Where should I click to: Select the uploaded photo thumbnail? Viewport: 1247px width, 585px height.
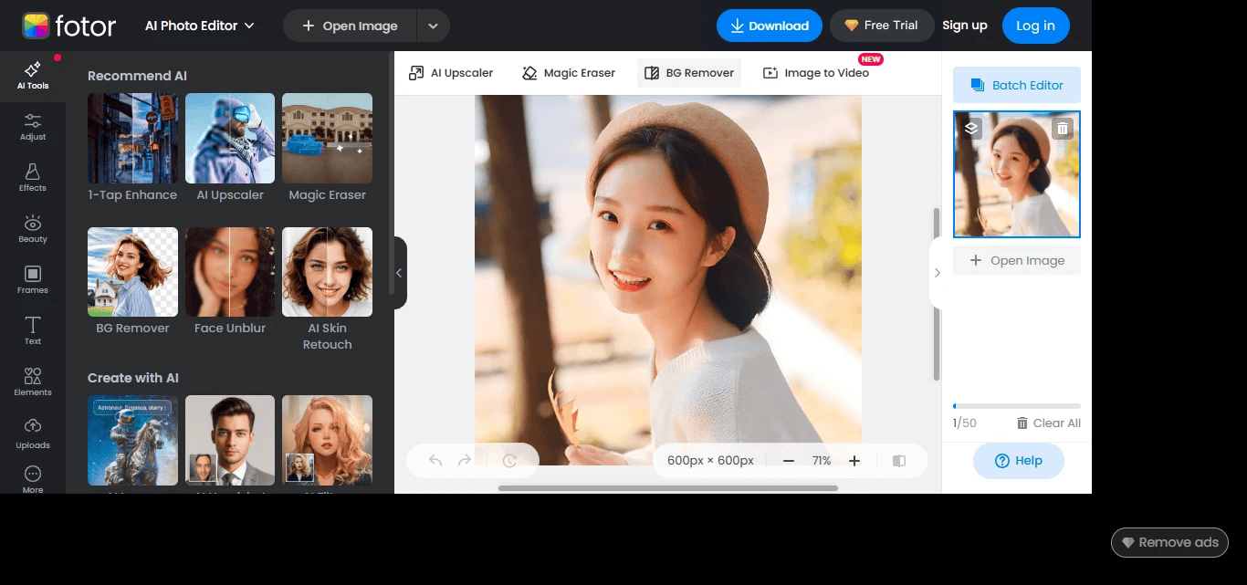1017,174
